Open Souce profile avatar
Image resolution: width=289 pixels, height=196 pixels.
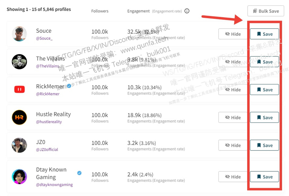click(19, 34)
